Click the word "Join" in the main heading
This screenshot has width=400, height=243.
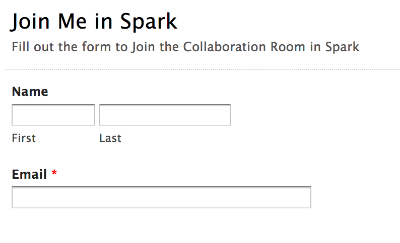(31, 22)
